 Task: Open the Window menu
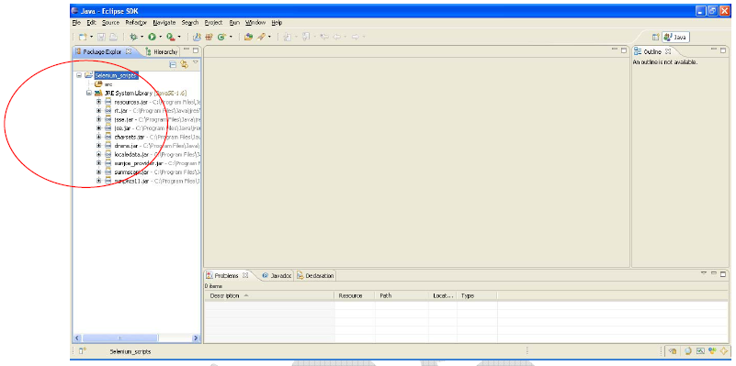[x=255, y=23]
